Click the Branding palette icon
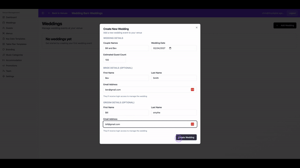The width and height of the screenshot is (300, 168). point(3,50)
